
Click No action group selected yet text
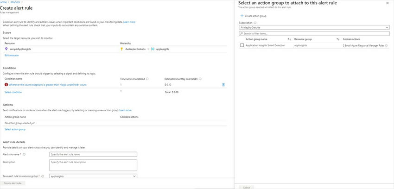19,123
